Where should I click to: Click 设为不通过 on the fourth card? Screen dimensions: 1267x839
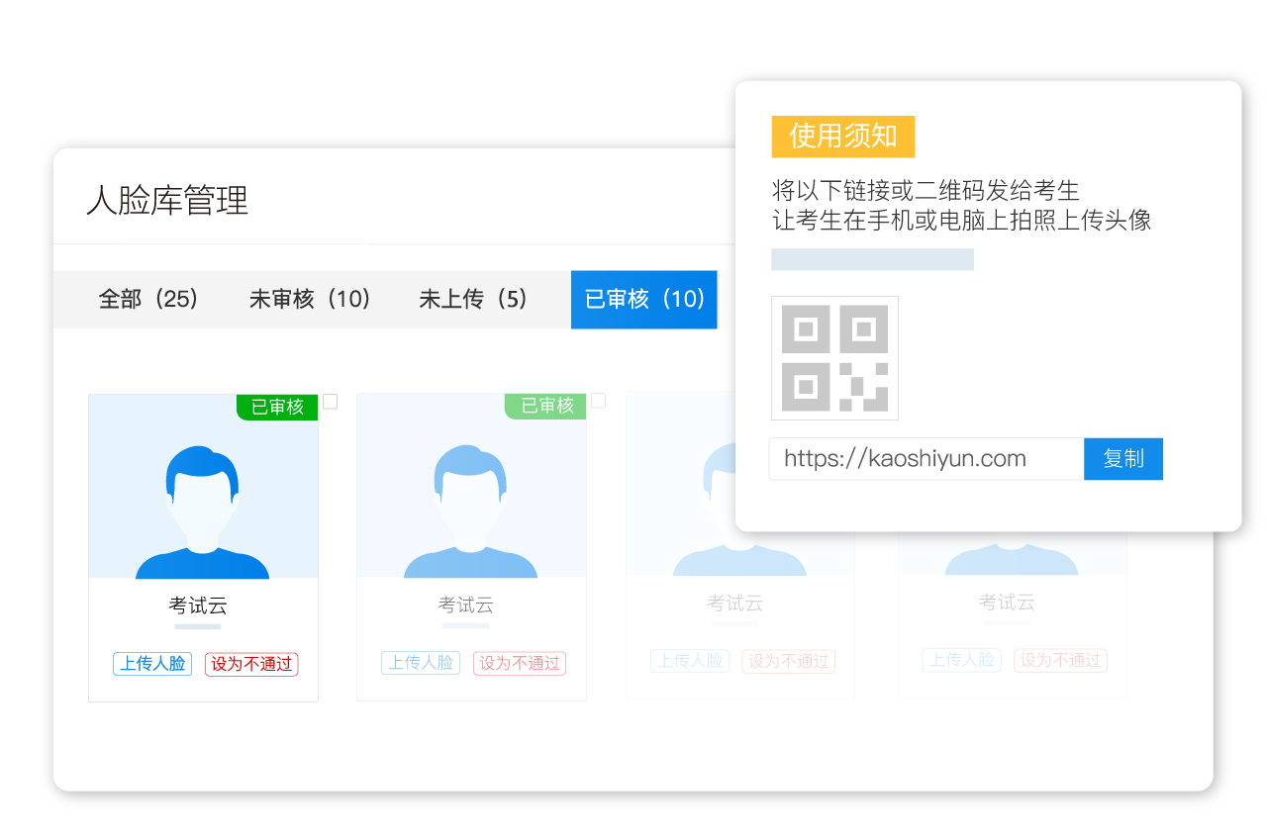[x=1061, y=660]
